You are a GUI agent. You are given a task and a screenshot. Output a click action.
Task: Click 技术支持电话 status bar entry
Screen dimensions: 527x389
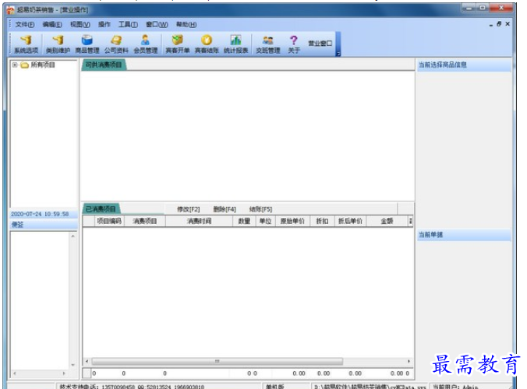tap(132, 387)
